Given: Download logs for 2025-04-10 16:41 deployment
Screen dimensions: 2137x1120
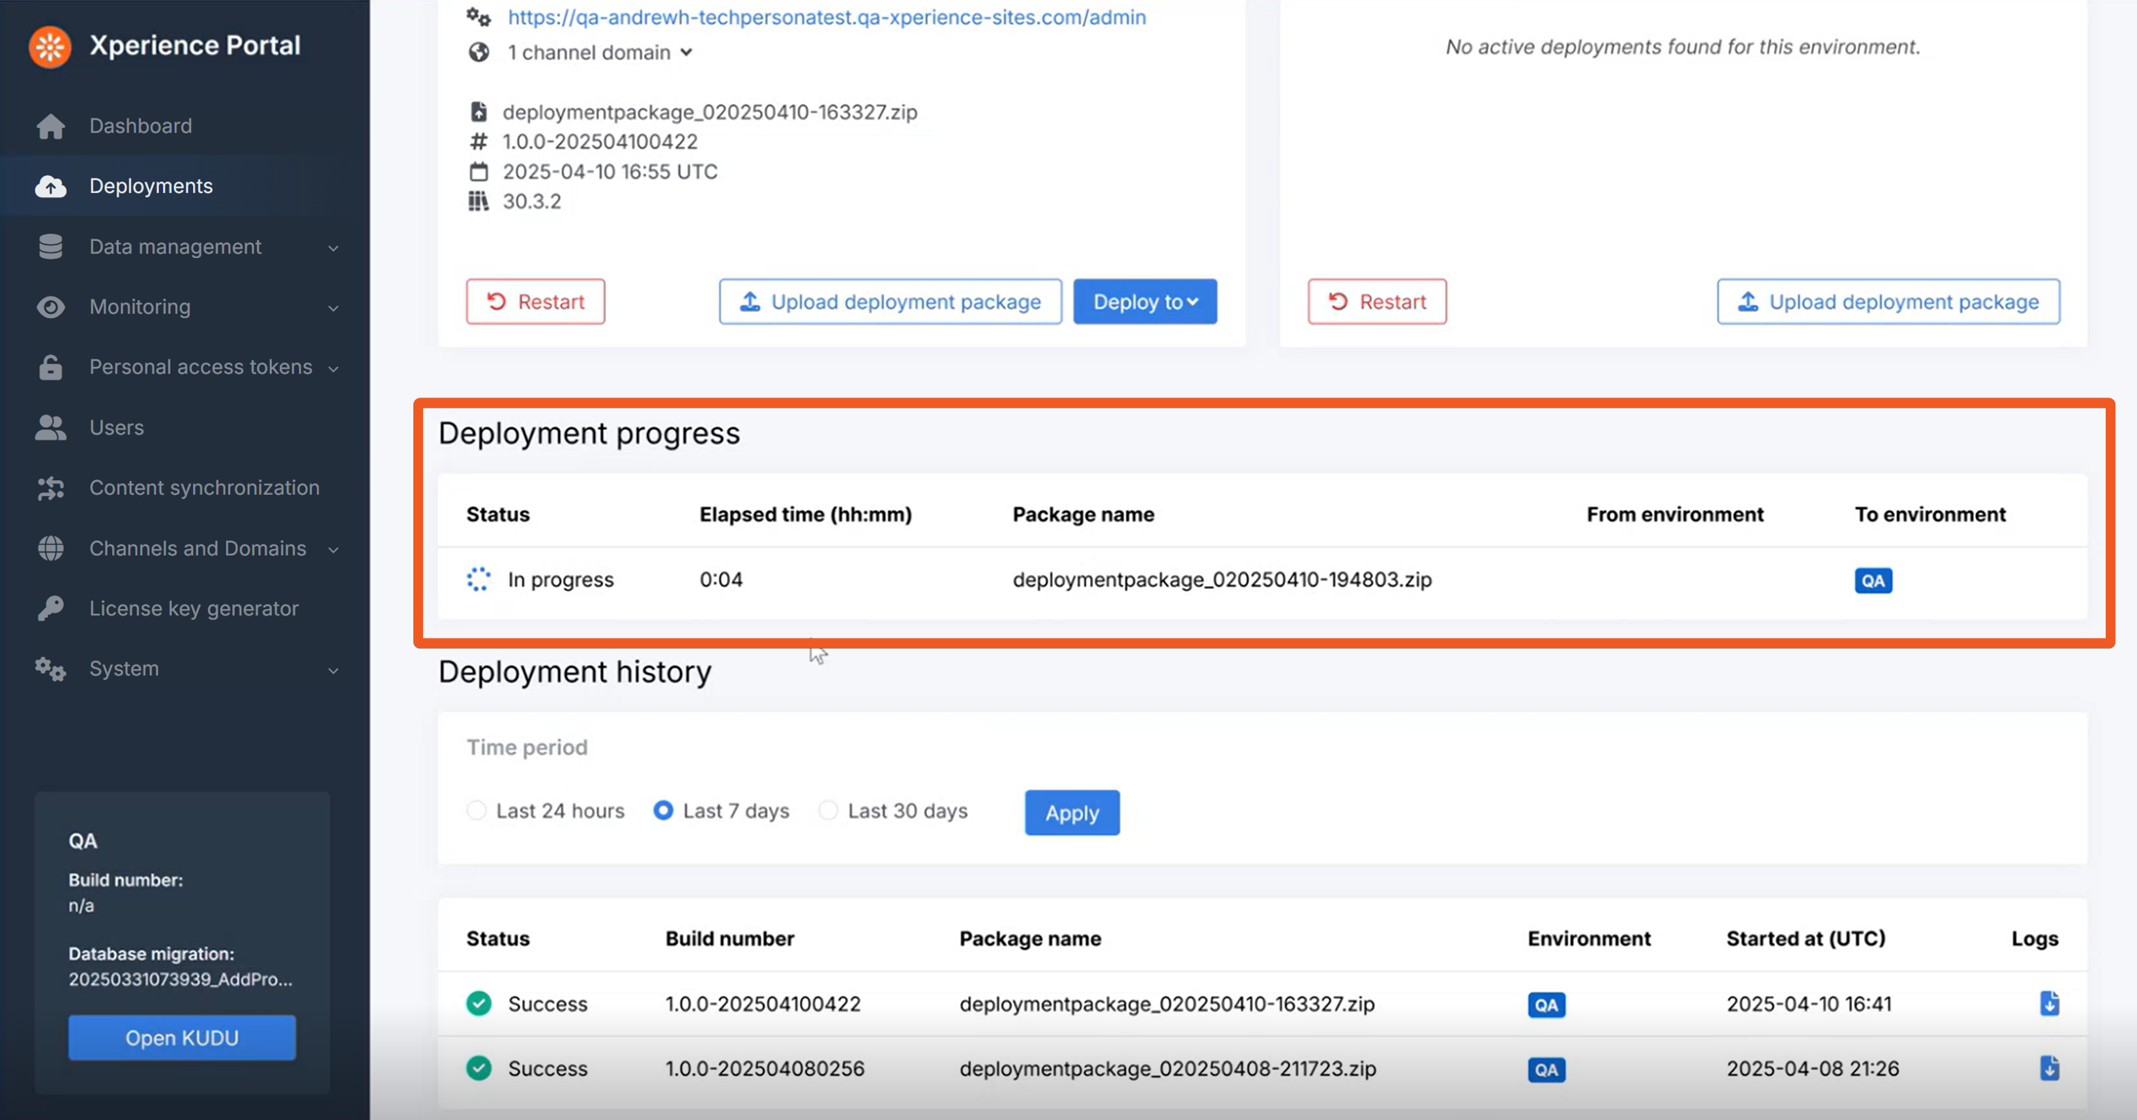Looking at the screenshot, I should tap(2048, 1003).
